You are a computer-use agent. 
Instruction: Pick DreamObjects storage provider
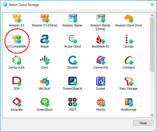[x=73, y=81]
